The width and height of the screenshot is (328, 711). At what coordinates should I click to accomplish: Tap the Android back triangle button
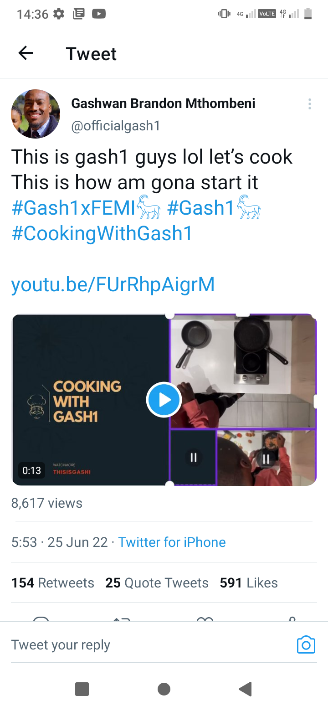(246, 689)
